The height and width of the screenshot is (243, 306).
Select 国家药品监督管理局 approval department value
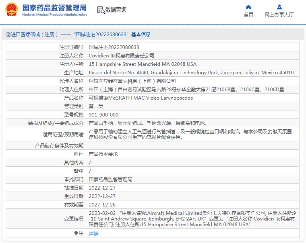tap(110, 179)
